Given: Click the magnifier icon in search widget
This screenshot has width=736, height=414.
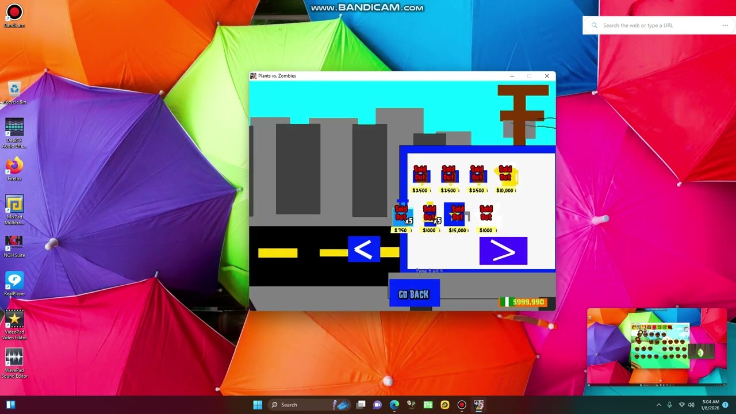Looking at the screenshot, I should [x=595, y=25].
